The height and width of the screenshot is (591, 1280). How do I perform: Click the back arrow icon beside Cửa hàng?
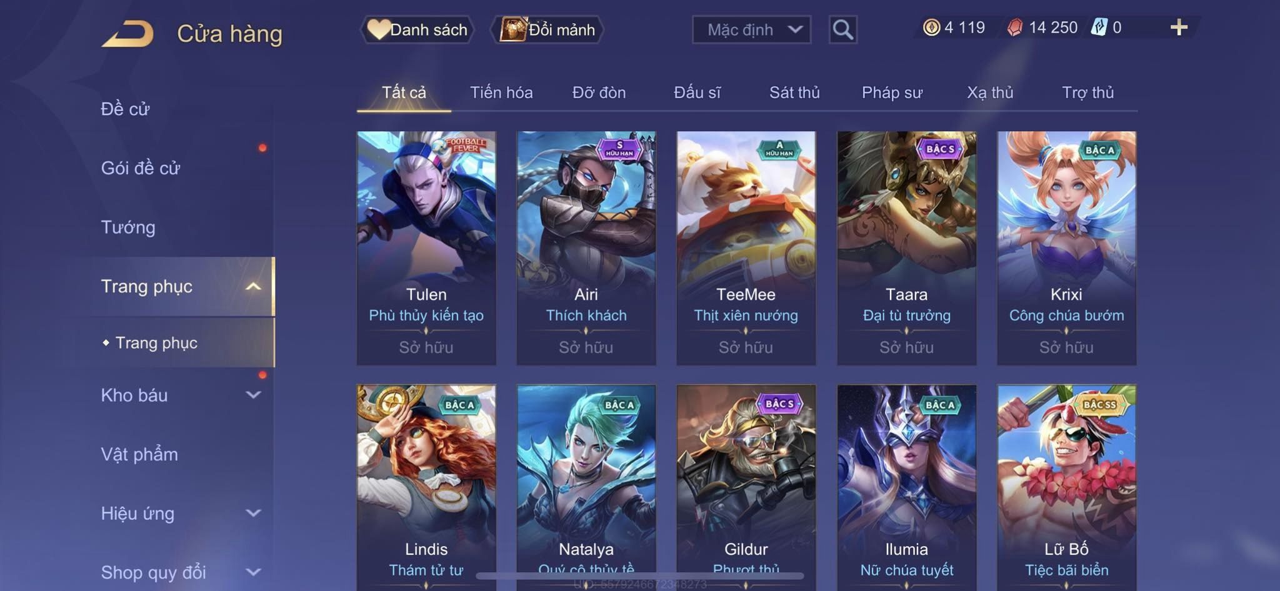point(127,34)
